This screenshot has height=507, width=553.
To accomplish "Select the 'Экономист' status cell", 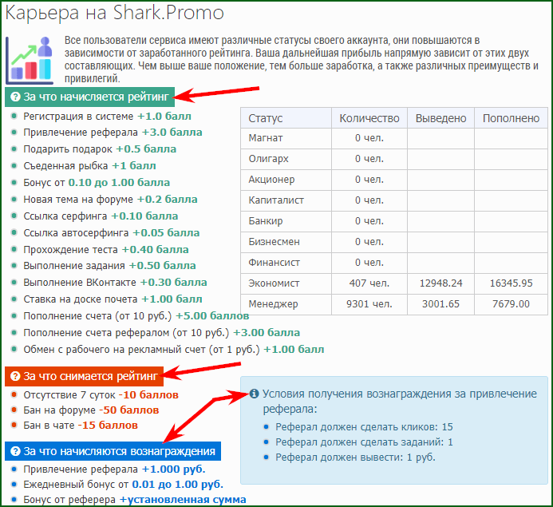I will click(x=286, y=283).
